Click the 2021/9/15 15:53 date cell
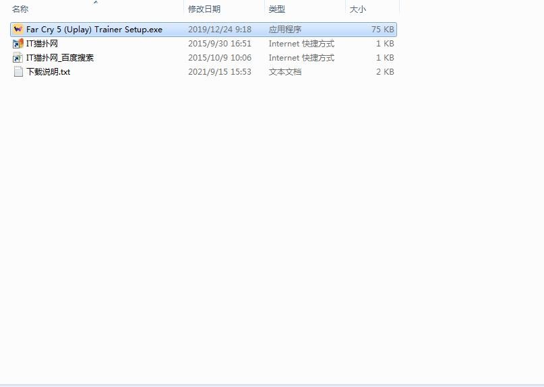 219,72
